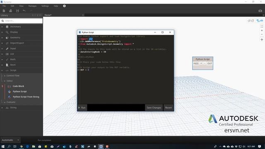Screen dimensions: 265x149
Task: Click the Revit taskbar icon
Action: coord(101,147)
